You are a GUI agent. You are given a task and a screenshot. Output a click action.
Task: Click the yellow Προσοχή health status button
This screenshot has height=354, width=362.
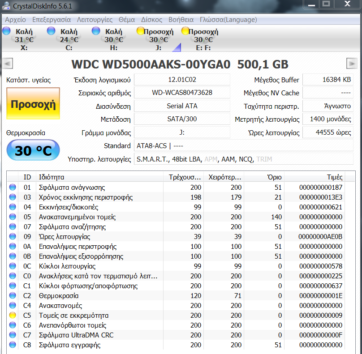point(33,103)
